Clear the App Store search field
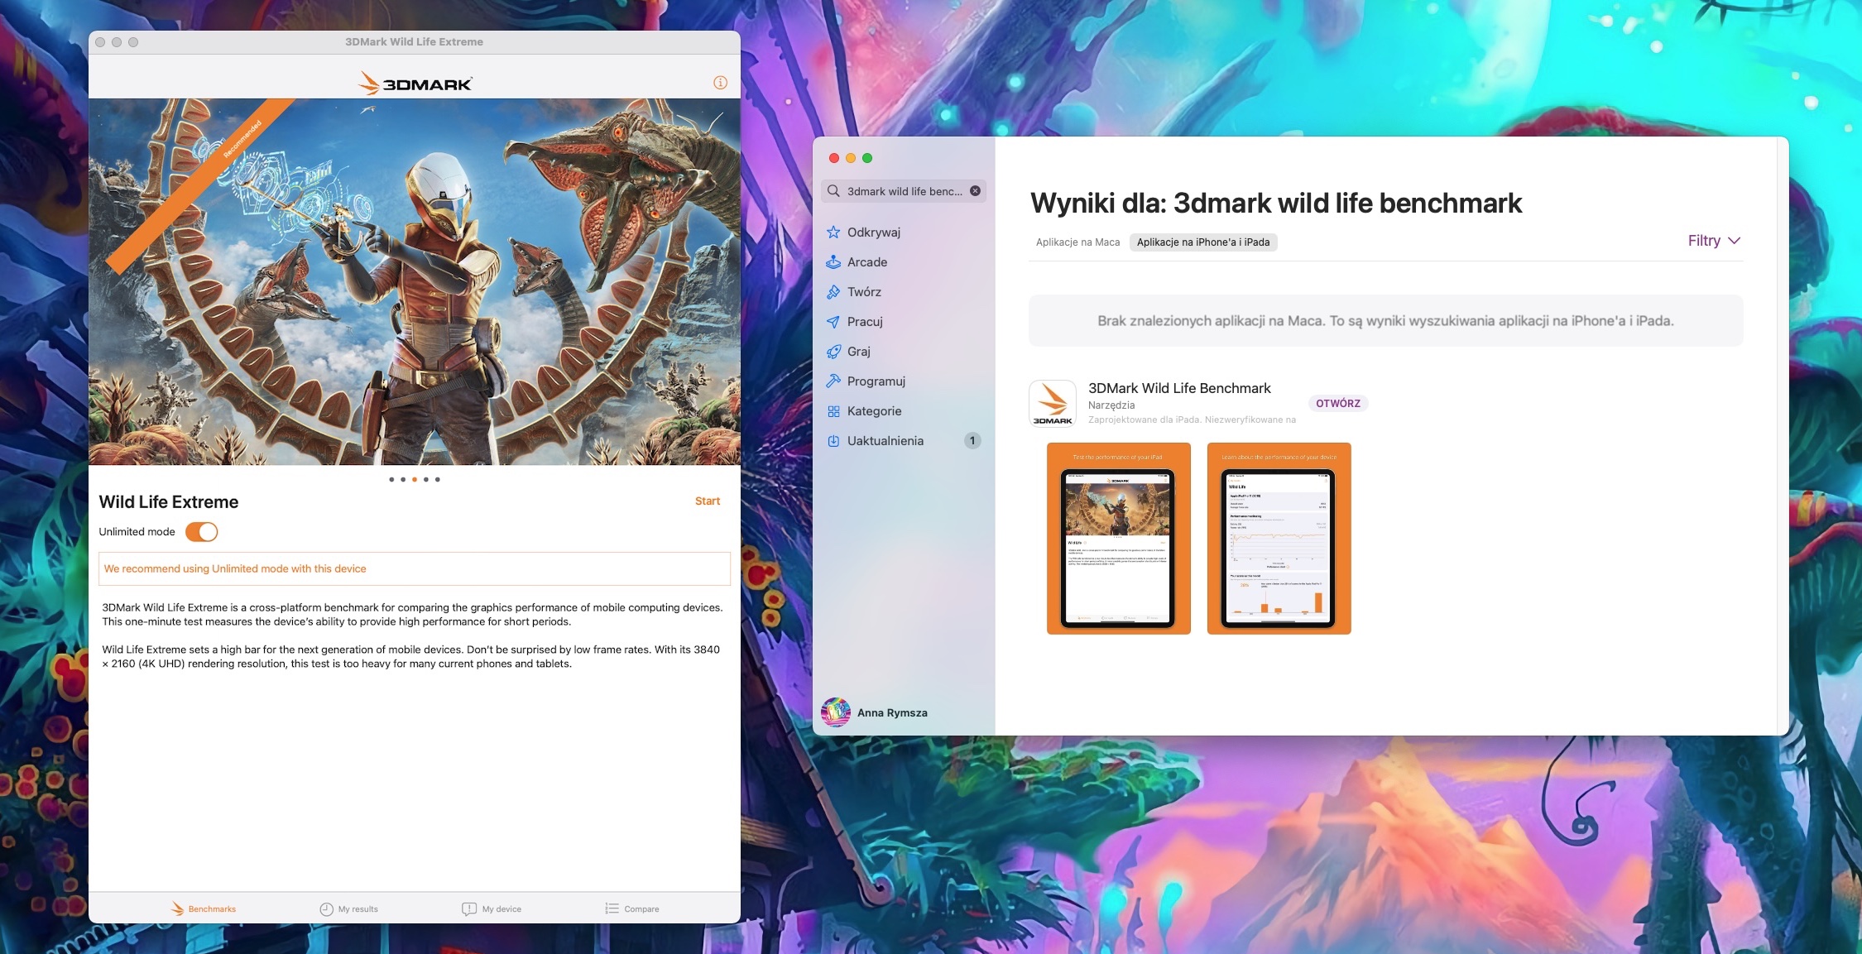Screen dimensions: 1862x954 coord(975,191)
